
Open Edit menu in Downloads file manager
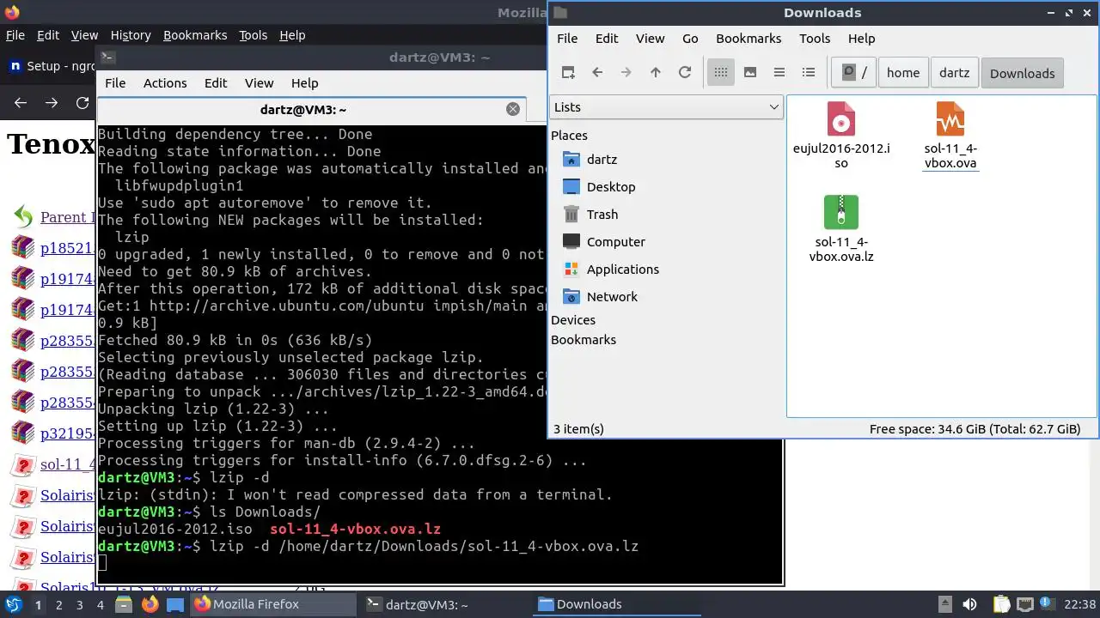(x=607, y=39)
